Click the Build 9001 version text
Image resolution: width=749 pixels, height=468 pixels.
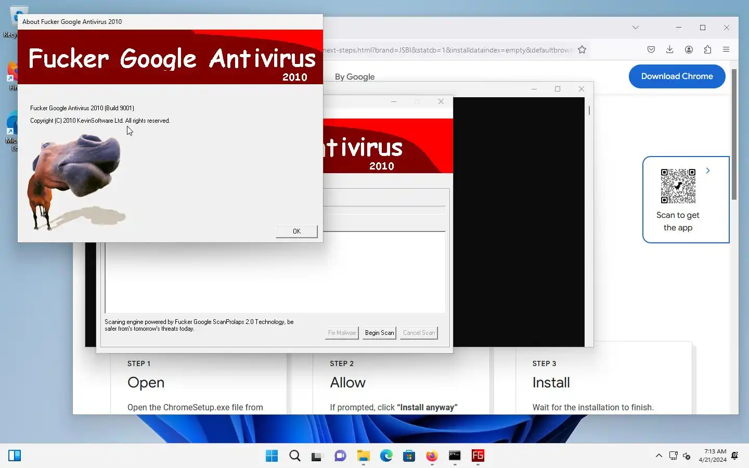point(82,108)
